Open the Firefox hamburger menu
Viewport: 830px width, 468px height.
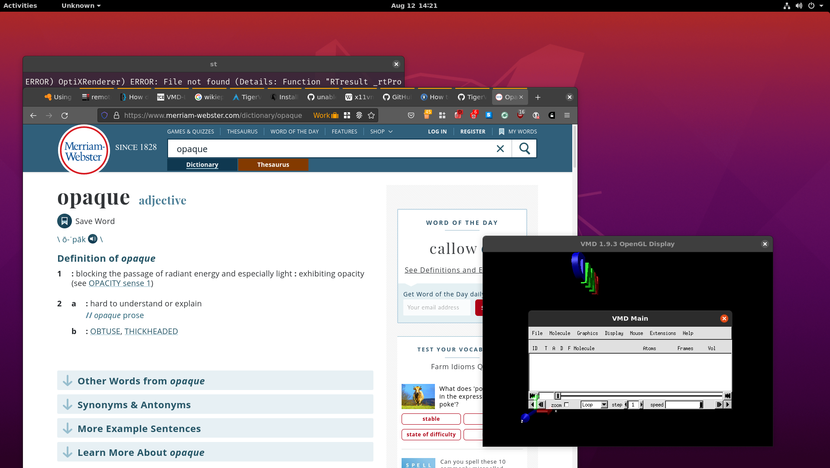(567, 115)
